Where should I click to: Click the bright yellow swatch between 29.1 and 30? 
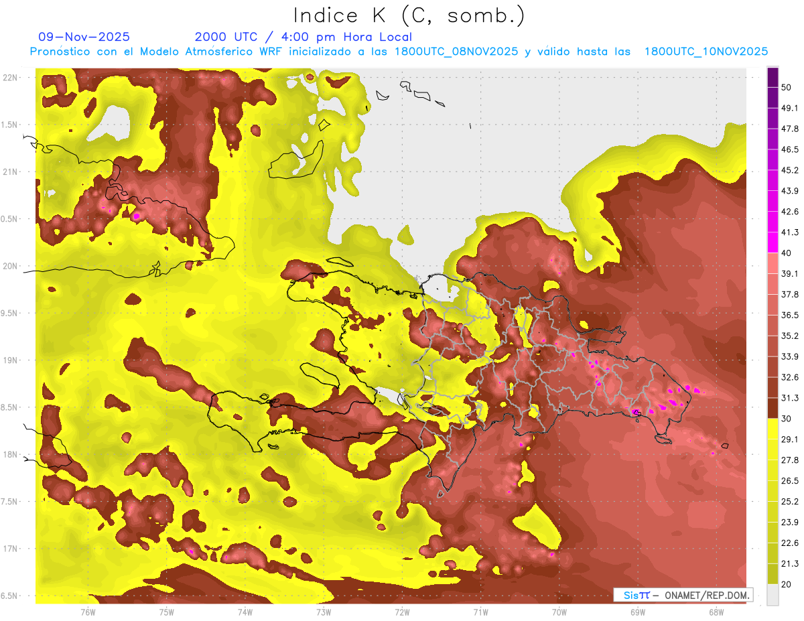coord(773,429)
